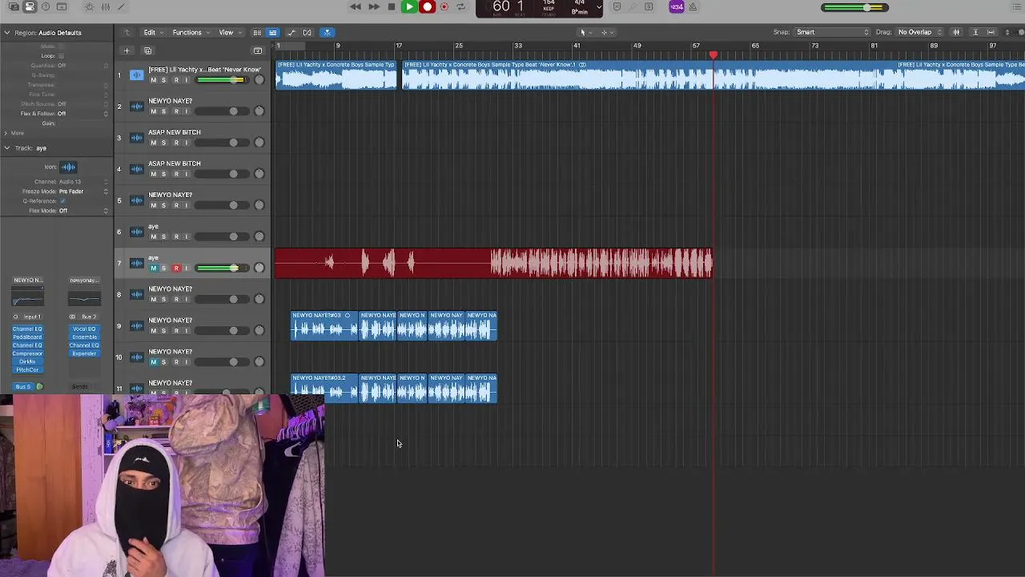1025x577 pixels.
Task: Collapse the Track aye section
Action: 7,148
